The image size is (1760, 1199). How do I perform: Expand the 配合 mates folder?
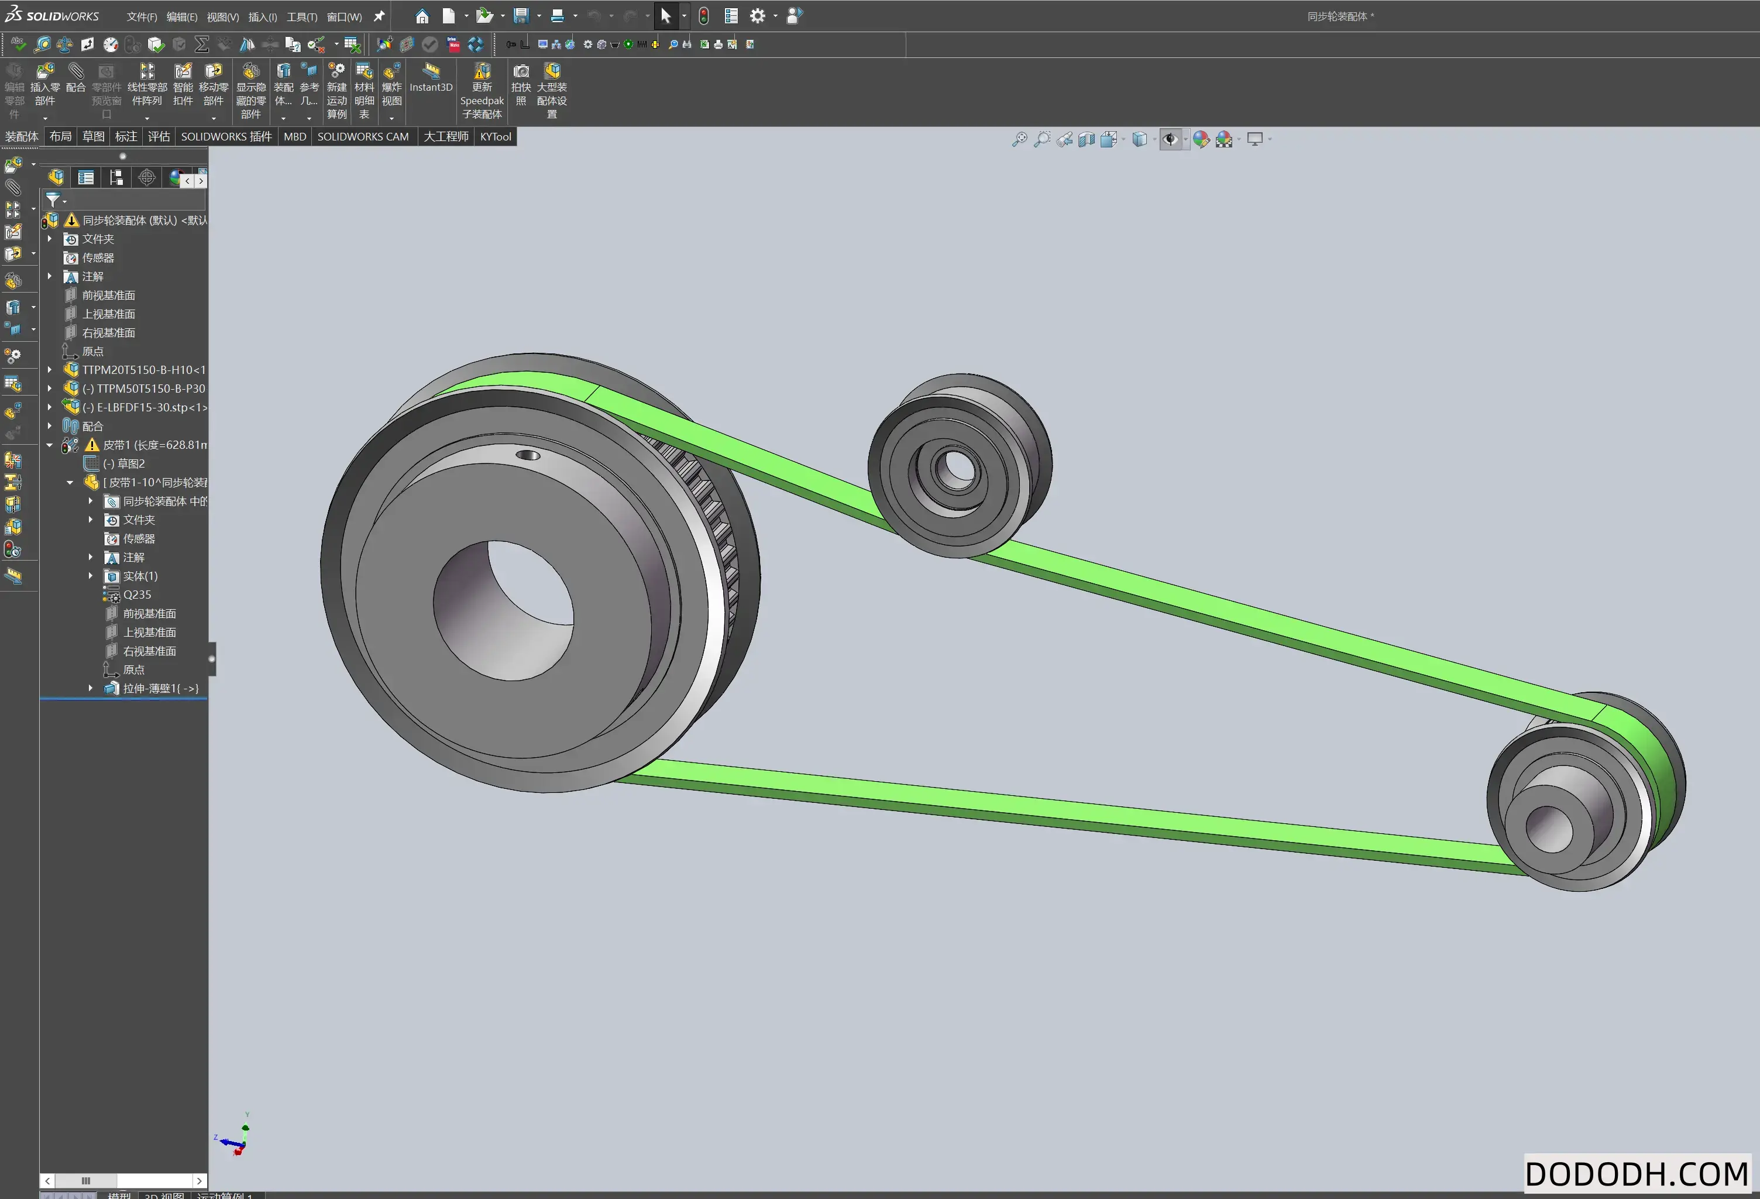tap(50, 425)
